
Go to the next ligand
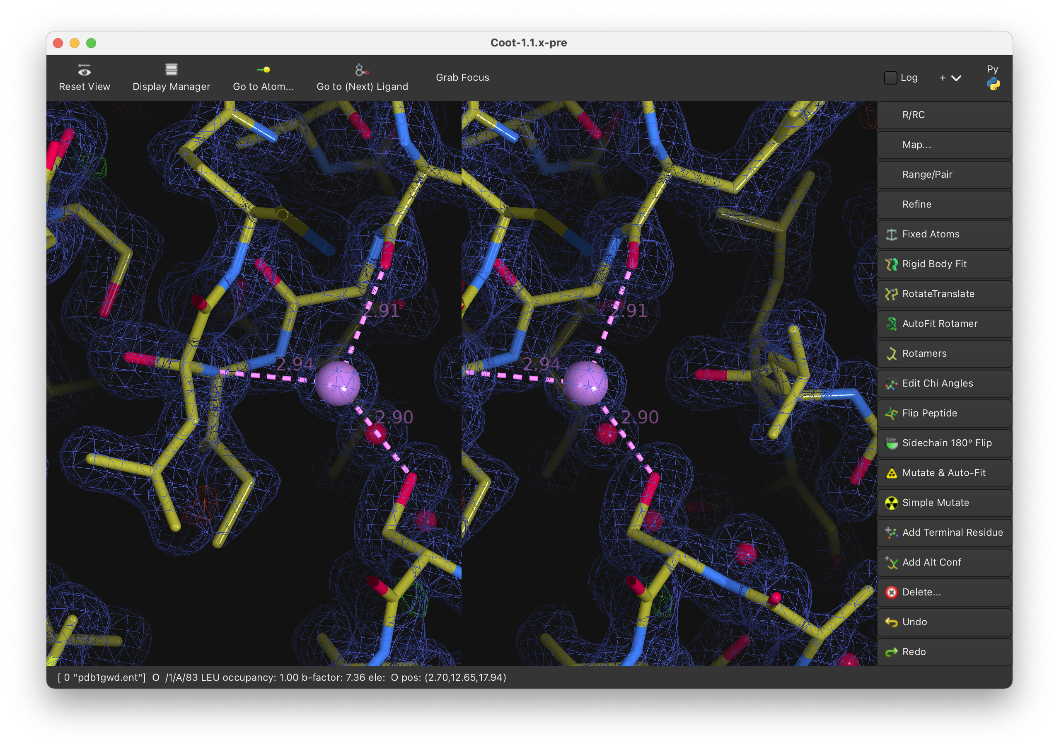coord(362,77)
